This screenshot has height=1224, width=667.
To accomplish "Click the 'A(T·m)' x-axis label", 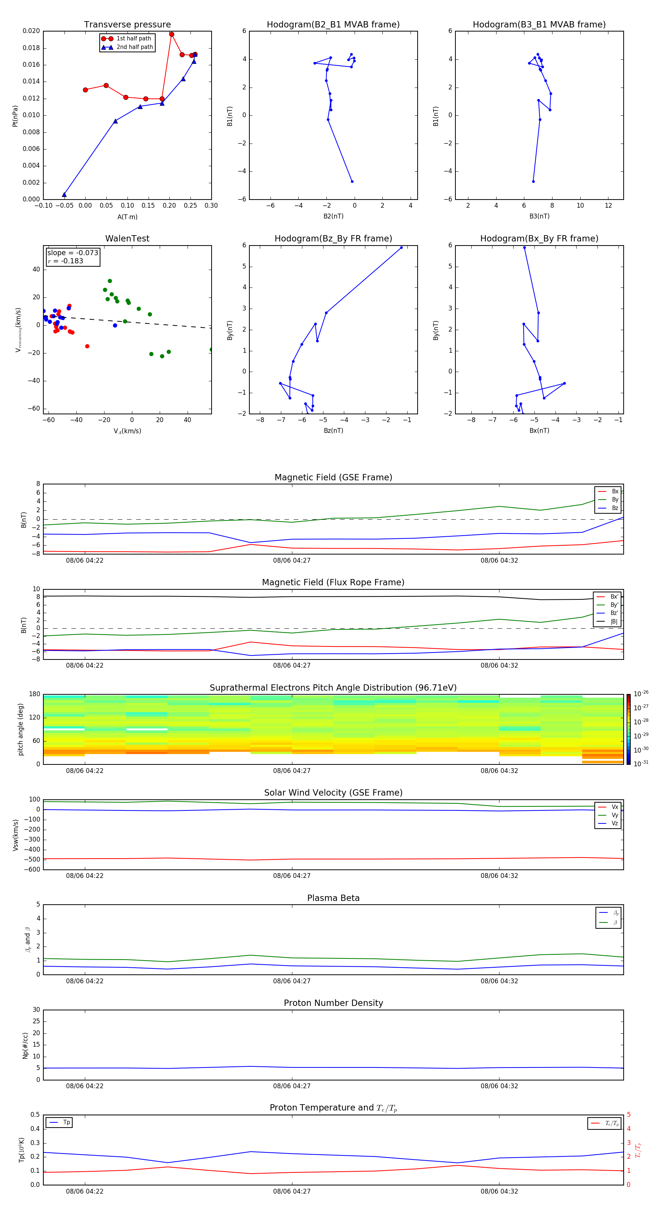I will (x=127, y=217).
